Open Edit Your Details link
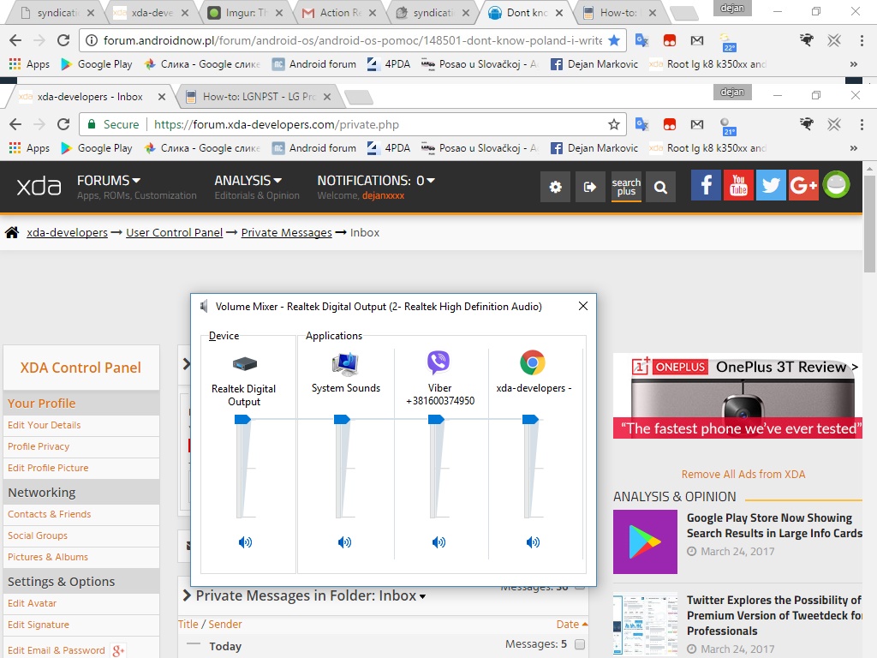 coord(45,425)
